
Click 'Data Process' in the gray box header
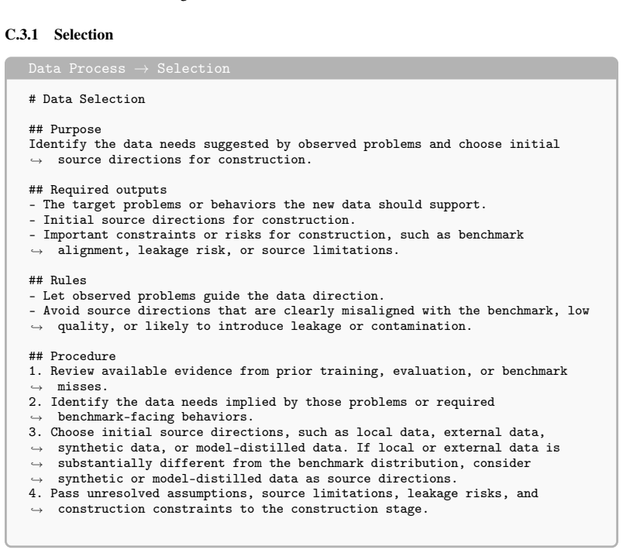(x=77, y=68)
